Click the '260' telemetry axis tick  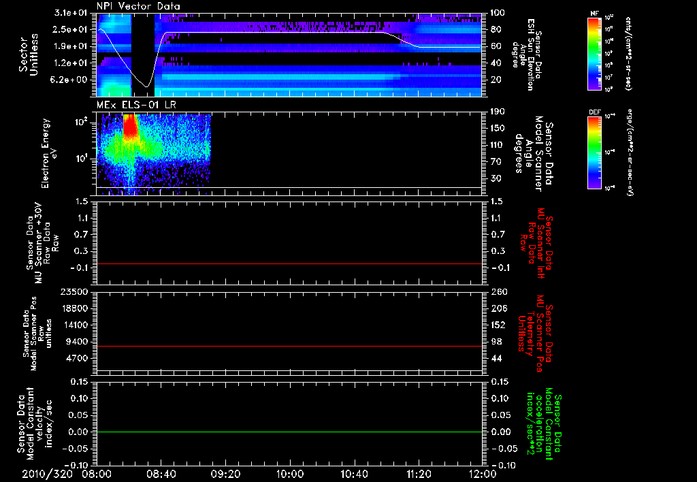point(498,291)
